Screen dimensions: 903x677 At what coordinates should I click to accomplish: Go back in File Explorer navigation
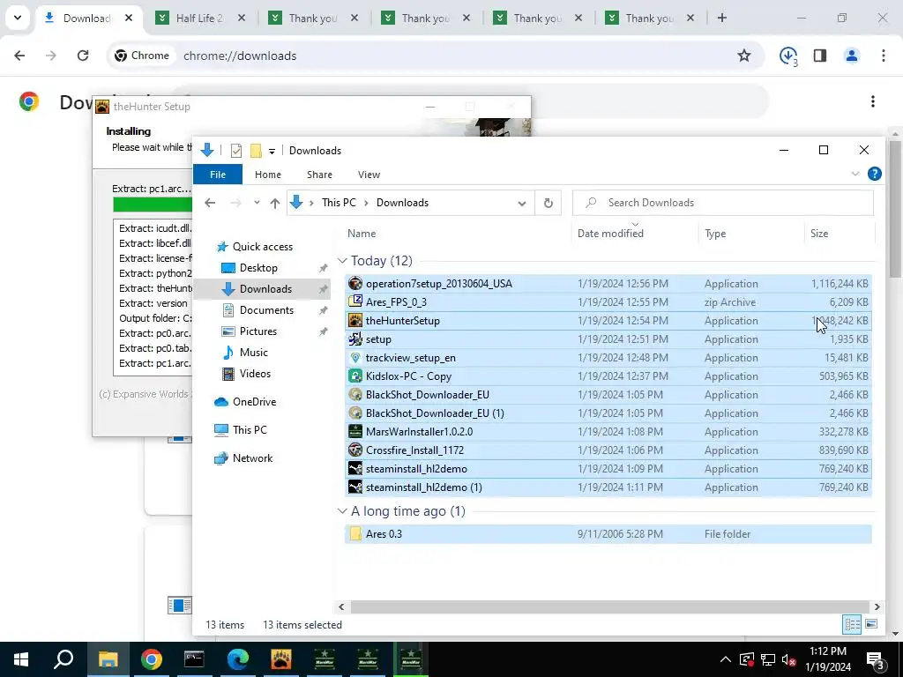click(210, 203)
